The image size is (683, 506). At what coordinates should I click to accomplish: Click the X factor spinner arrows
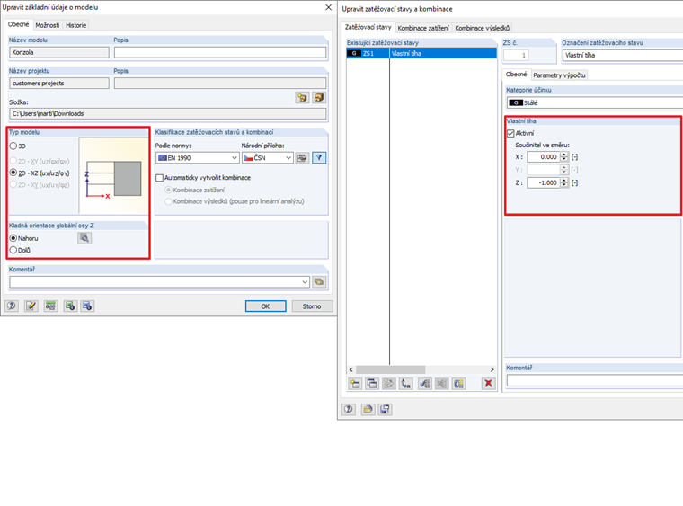[564, 156]
